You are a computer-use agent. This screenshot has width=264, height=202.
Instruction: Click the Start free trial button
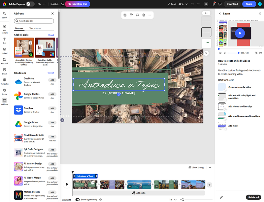78,4
